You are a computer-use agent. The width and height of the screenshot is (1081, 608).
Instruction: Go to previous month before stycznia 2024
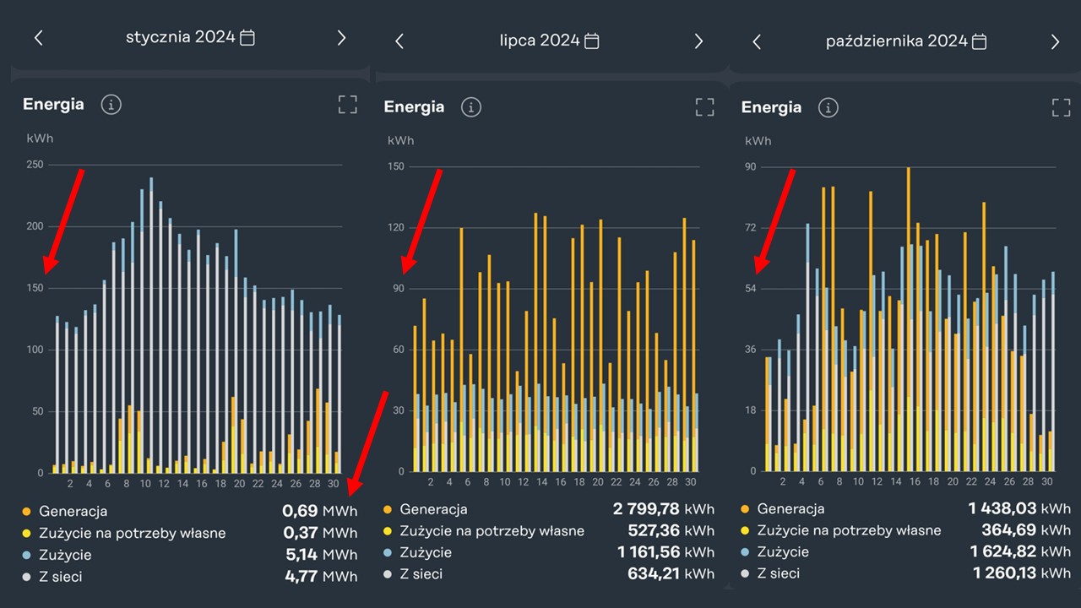39,38
